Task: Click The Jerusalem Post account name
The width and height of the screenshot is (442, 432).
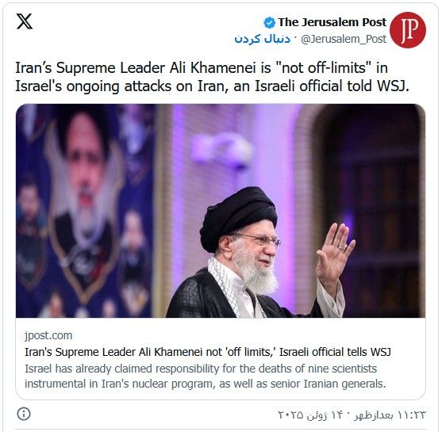Action: (x=332, y=22)
